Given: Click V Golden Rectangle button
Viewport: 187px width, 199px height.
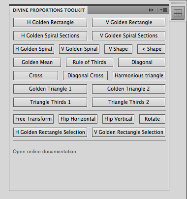Looking at the screenshot, I should [128, 22].
